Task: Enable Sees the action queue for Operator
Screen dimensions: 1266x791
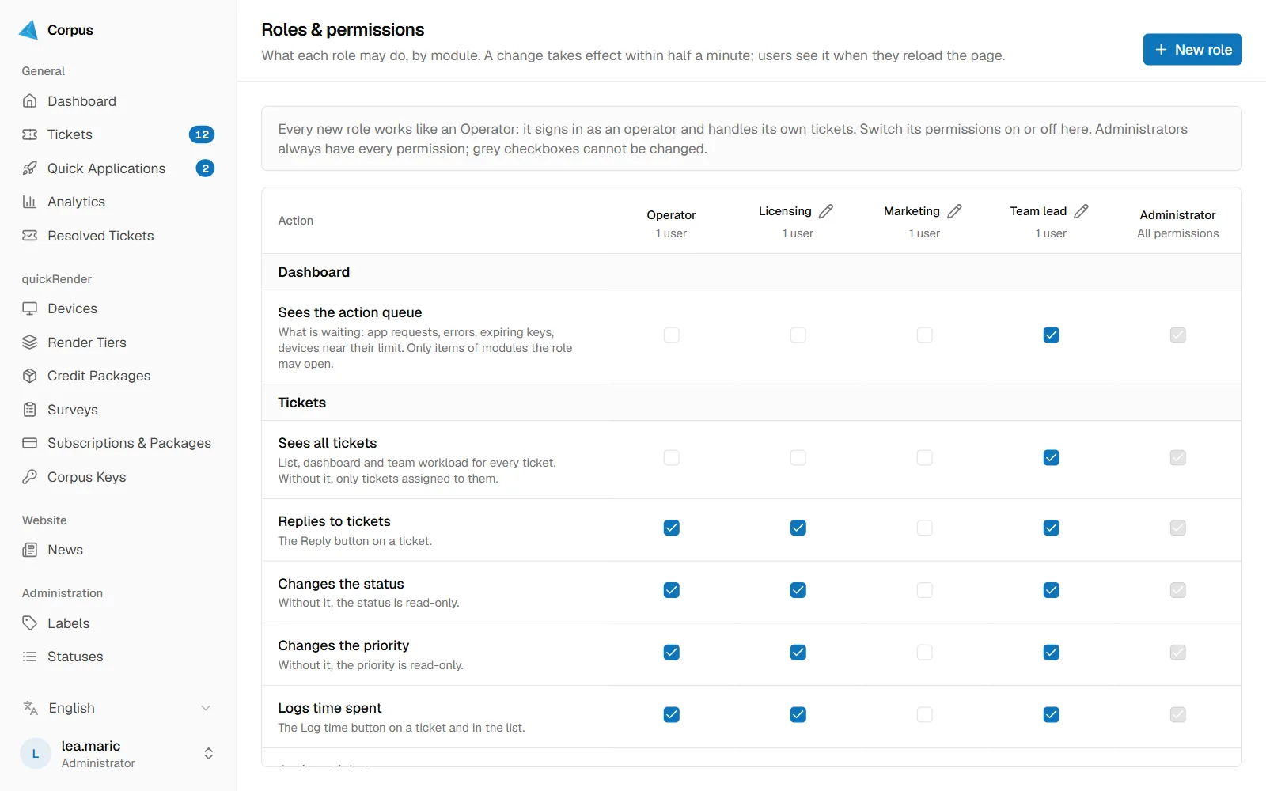Action: [x=672, y=335]
